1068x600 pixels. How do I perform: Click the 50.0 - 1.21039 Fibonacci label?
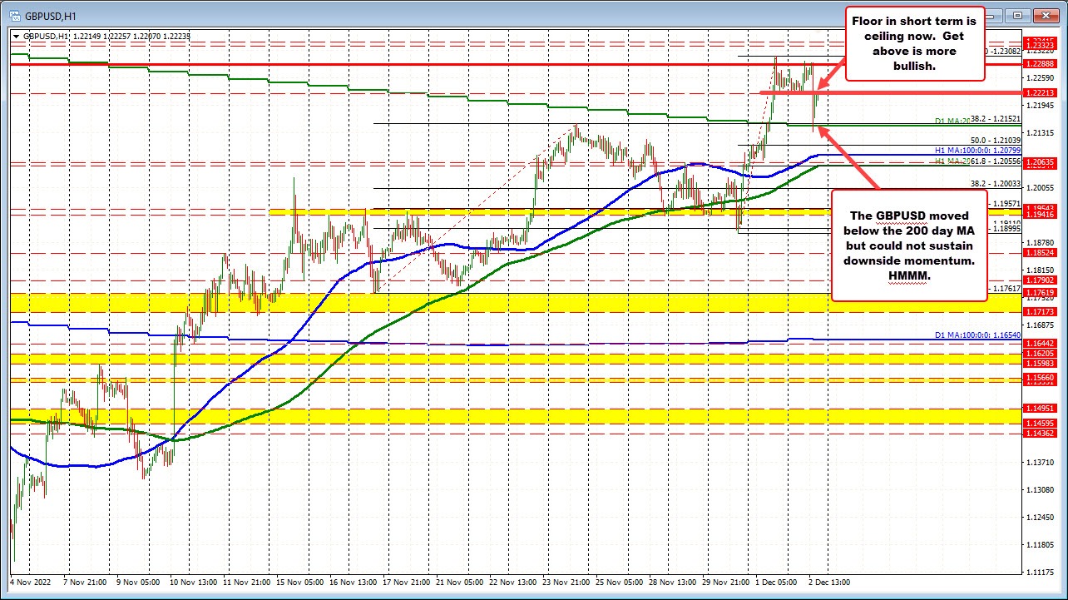point(994,141)
